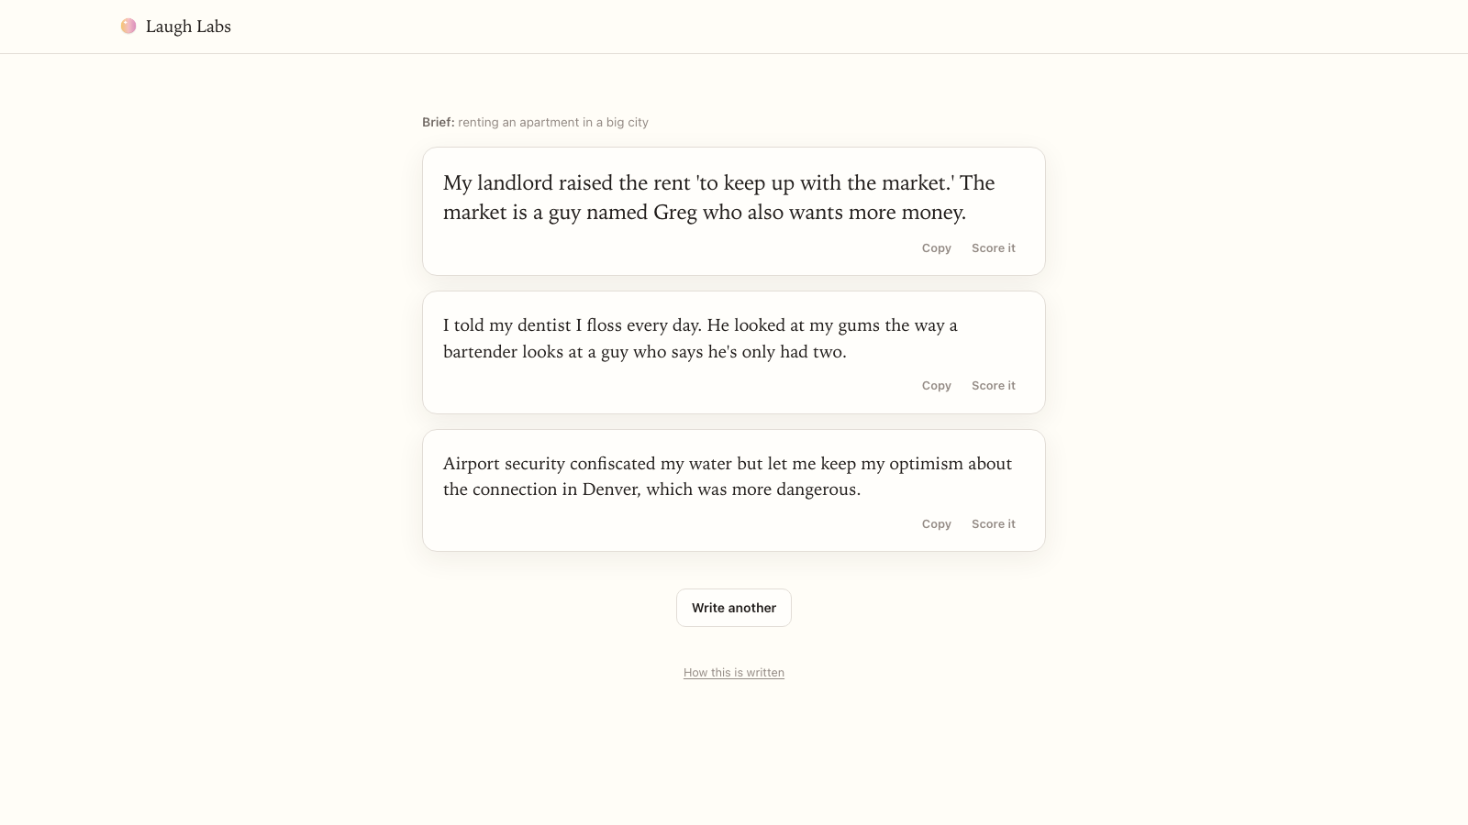Select the airport security joke card

[x=734, y=490]
